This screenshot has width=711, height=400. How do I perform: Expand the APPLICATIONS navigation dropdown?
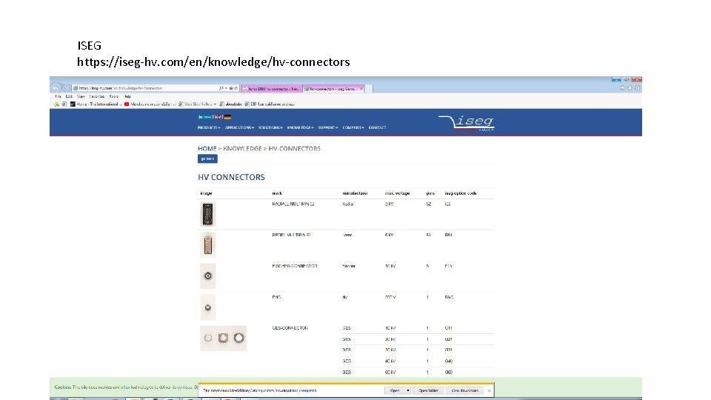(x=239, y=128)
